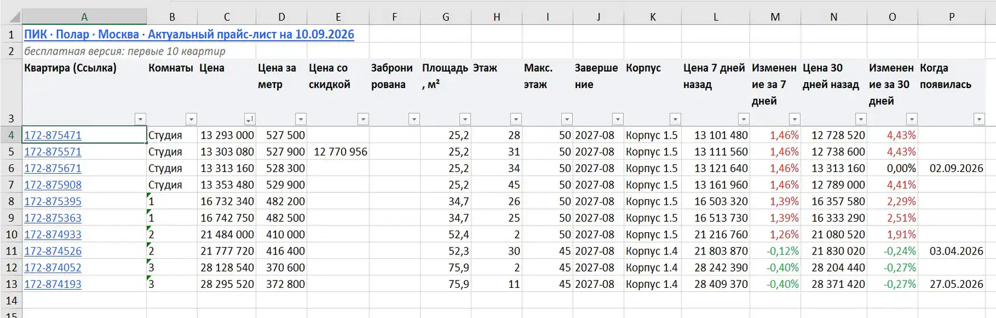Select price cell 16 742 750
Viewport: 996px width, 318px height.
[227, 217]
